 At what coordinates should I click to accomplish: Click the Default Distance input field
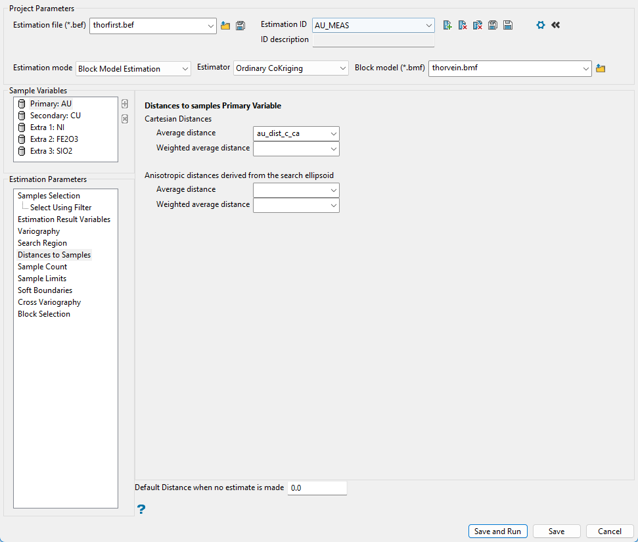coord(317,488)
